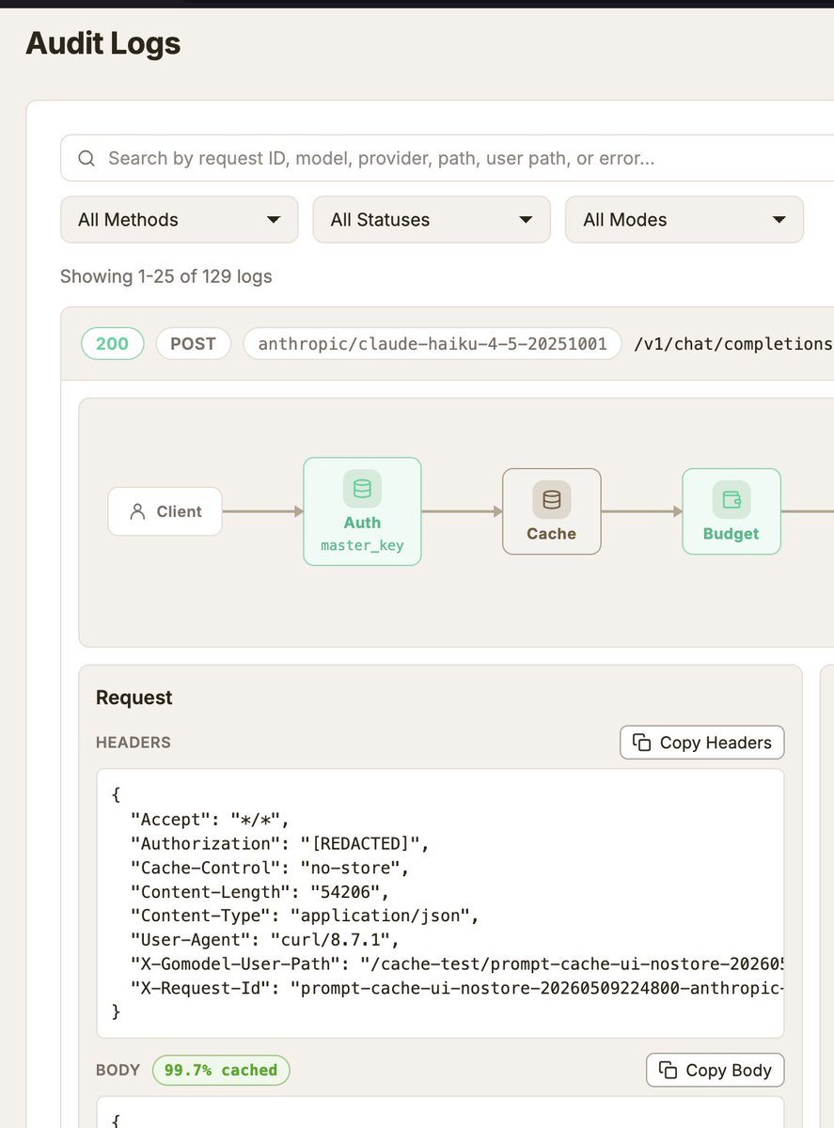Click the 200 status badge
Viewport: 834px width, 1128px height.
click(112, 343)
